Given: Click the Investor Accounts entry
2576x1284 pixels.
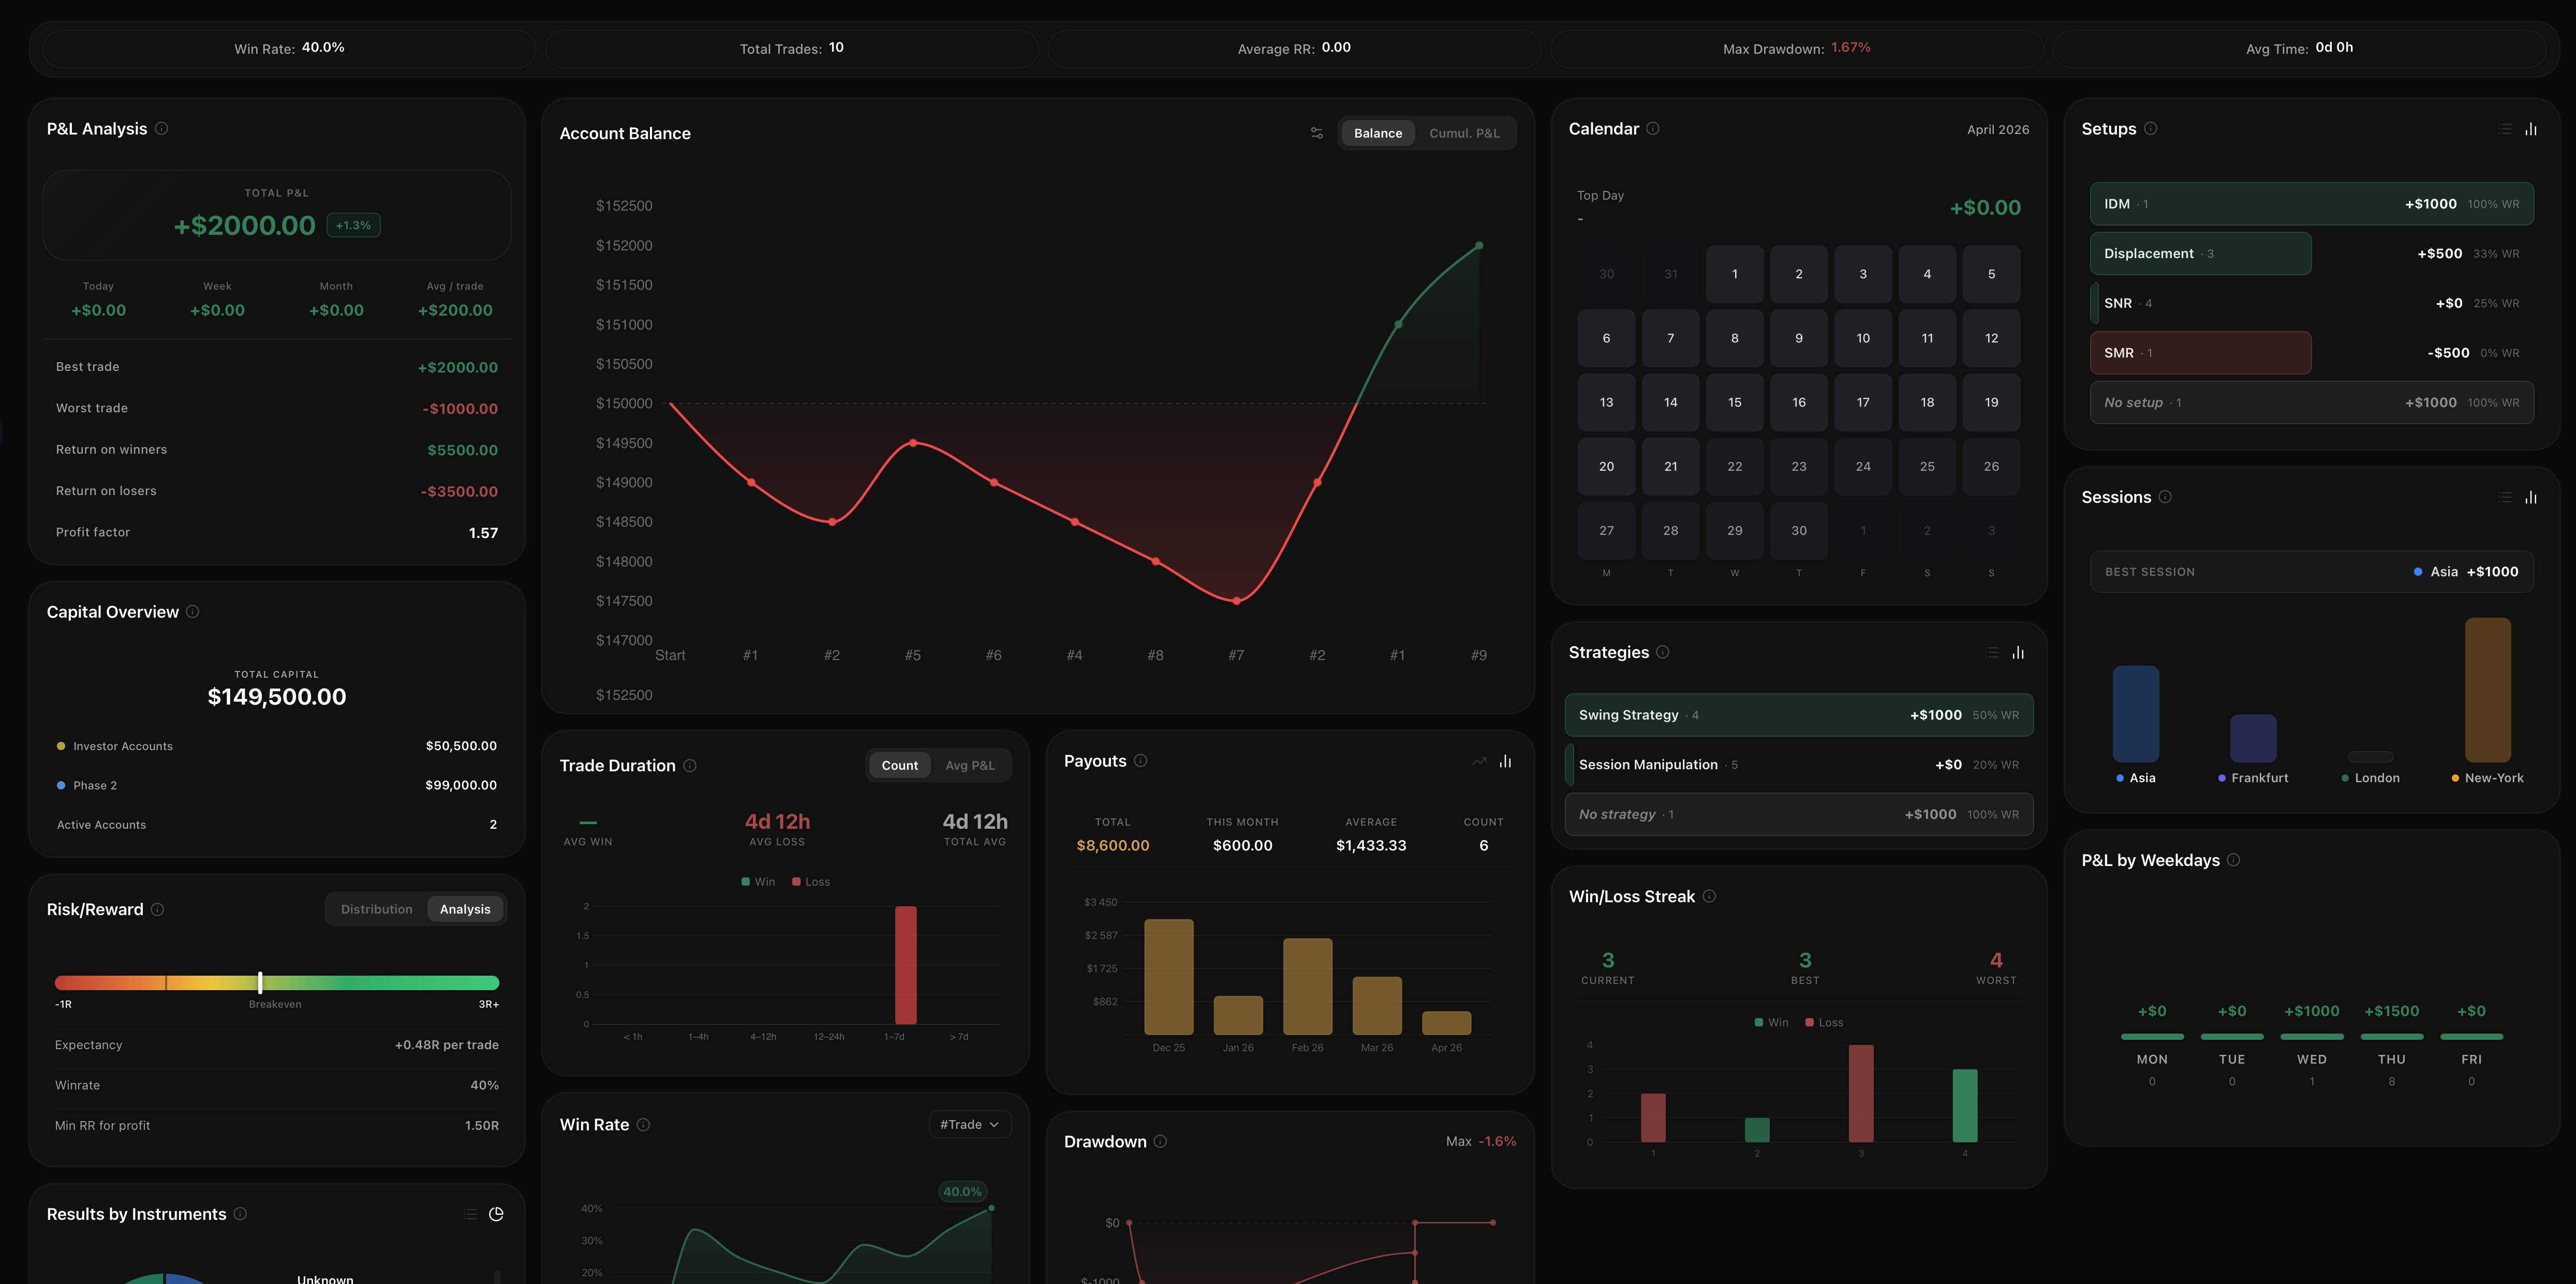Looking at the screenshot, I should pos(276,746).
